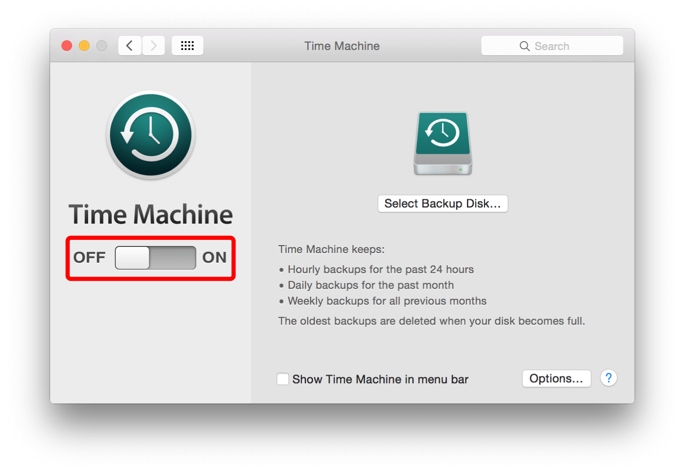Screen dimensions: 684x474
Task: Click 'Time Machine keeps:' label
Action: point(331,249)
